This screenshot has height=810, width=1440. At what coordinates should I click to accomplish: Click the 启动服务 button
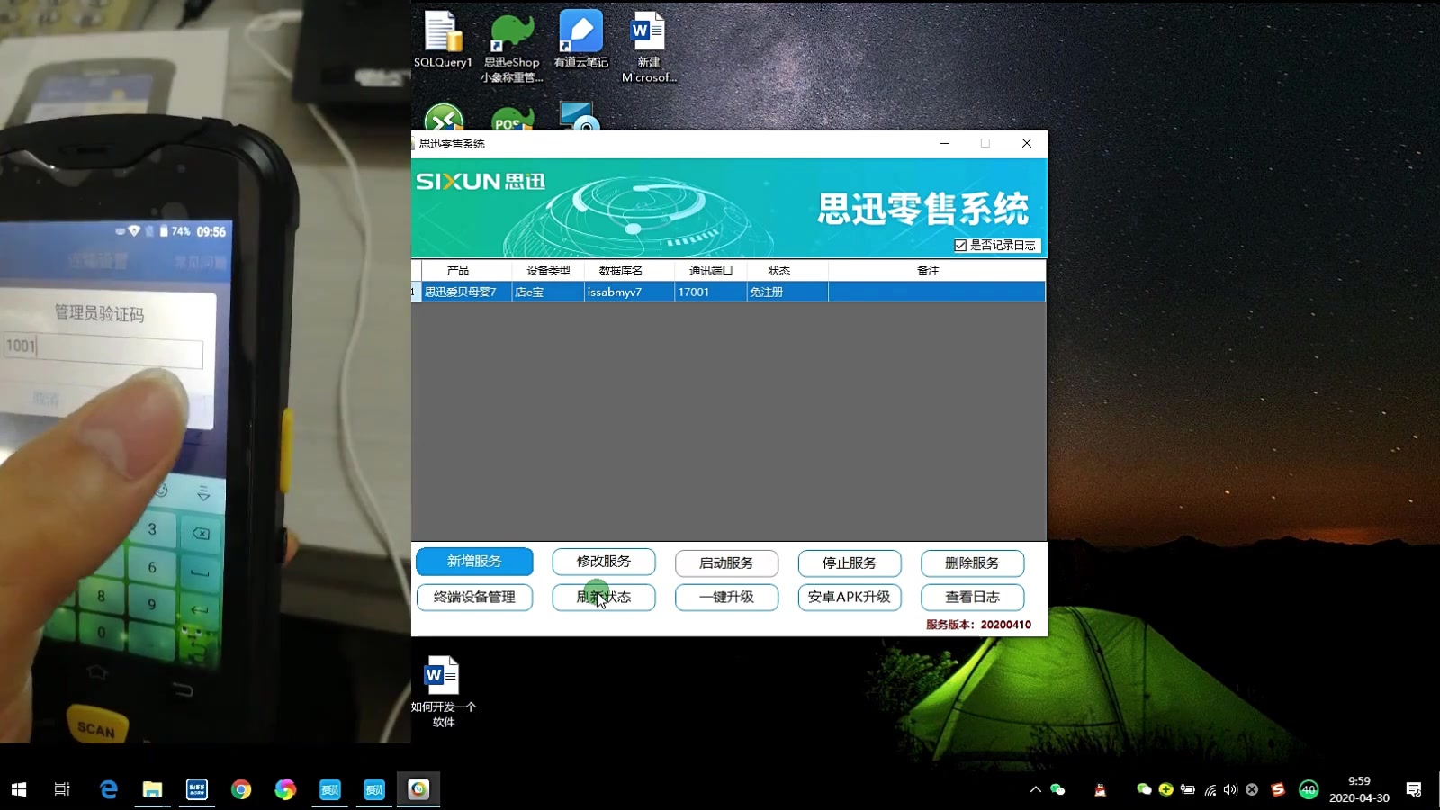(x=726, y=562)
